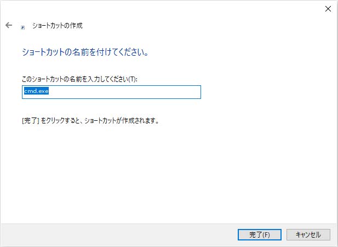Click blank header space right of the title

[x=194, y=26]
